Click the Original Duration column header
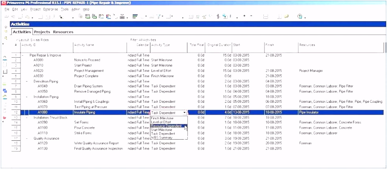The image size is (387, 169). pyautogui.click(x=219, y=47)
